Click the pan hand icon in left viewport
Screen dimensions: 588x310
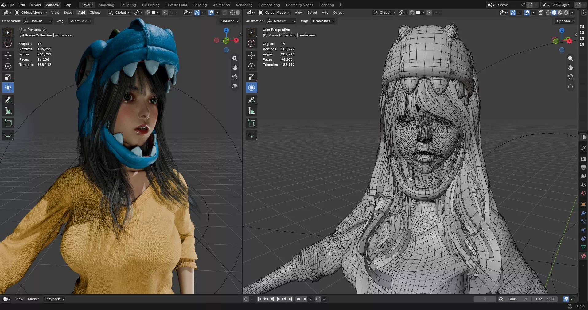click(x=235, y=68)
